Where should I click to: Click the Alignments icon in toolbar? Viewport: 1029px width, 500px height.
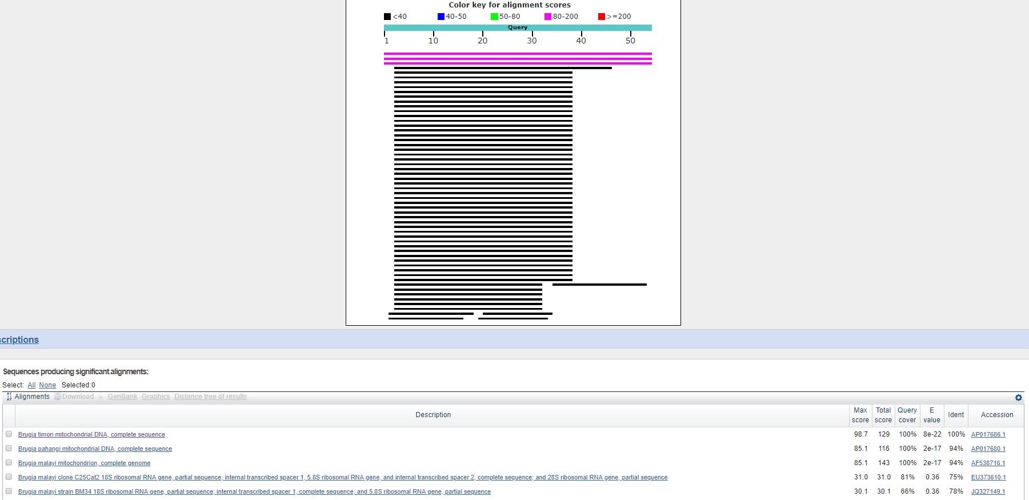click(x=9, y=397)
